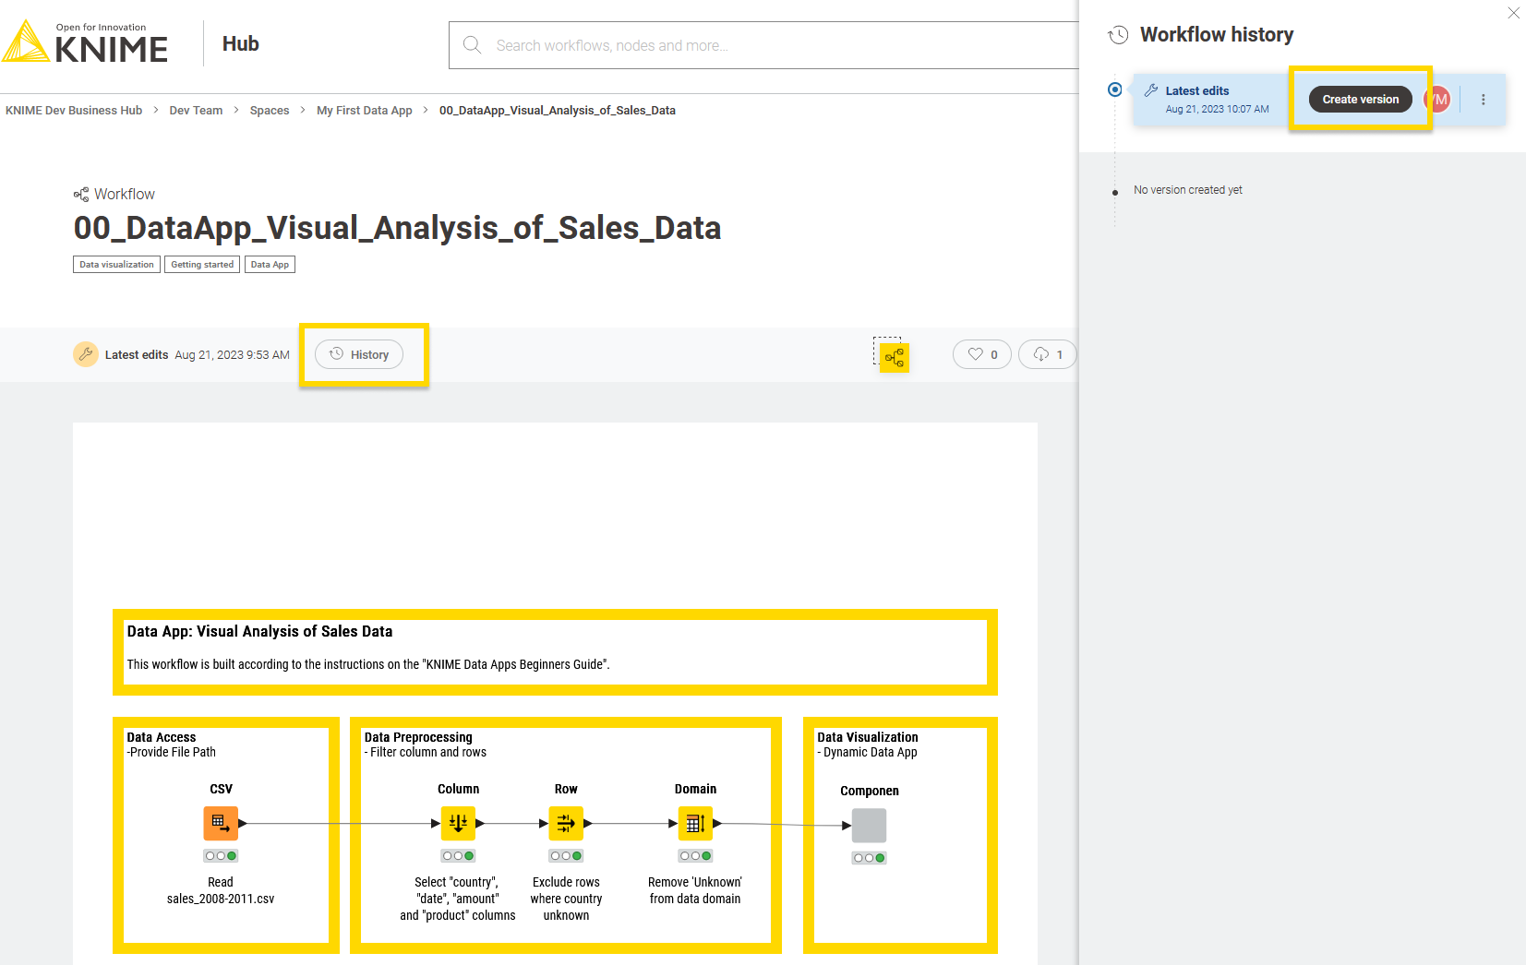Click the user avatar in history entry
Viewport: 1526px width, 965px height.
[1437, 99]
